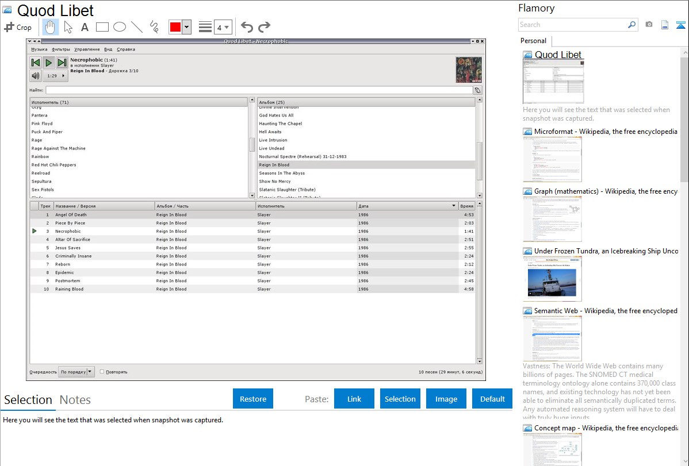
Task: Activate the hand pan tool
Action: point(51,27)
